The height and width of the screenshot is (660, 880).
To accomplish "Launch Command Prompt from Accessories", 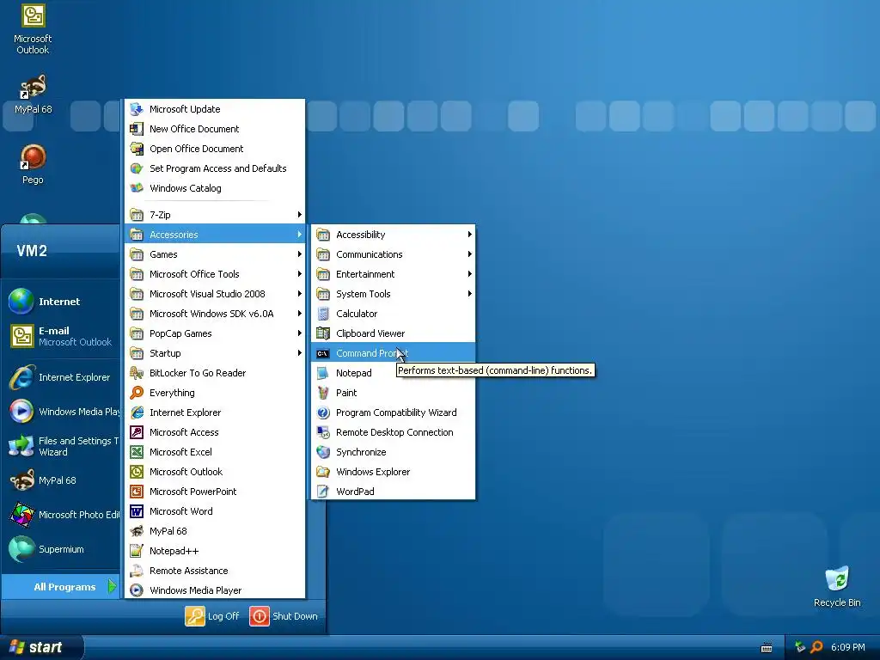I will [393, 353].
